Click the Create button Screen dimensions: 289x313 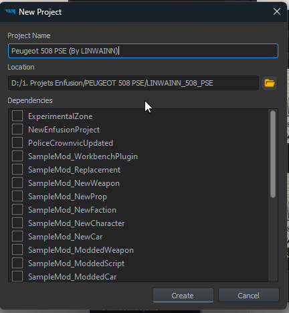pos(183,296)
